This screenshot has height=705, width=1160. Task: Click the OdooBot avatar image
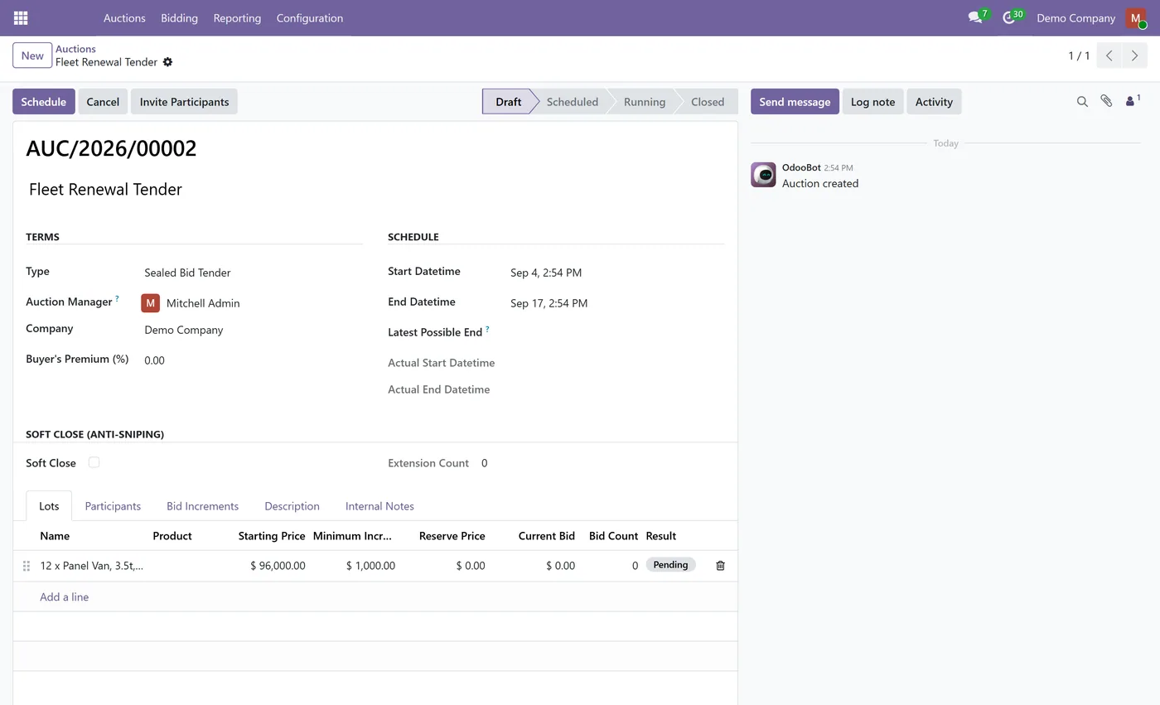click(x=763, y=175)
